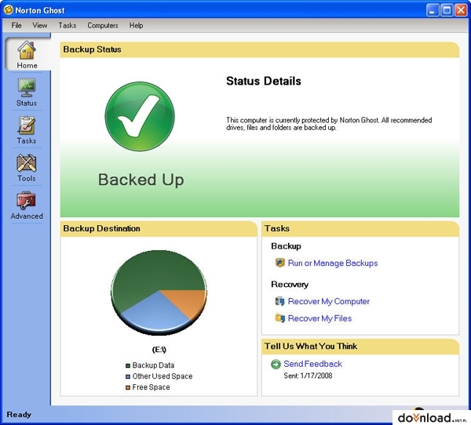Open the View menu
Image resolution: width=471 pixels, height=425 pixels.
[40, 26]
